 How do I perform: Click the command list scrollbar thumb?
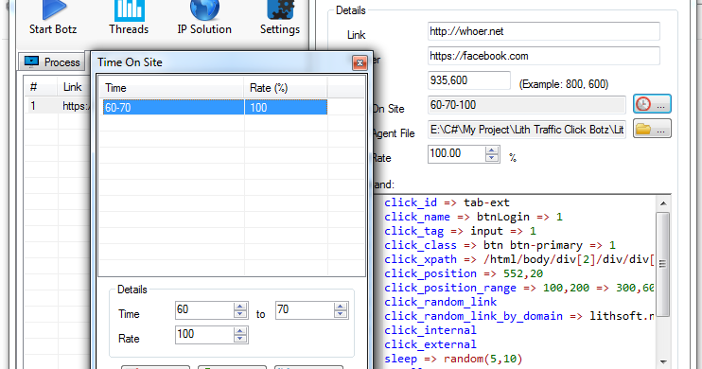pos(663,264)
